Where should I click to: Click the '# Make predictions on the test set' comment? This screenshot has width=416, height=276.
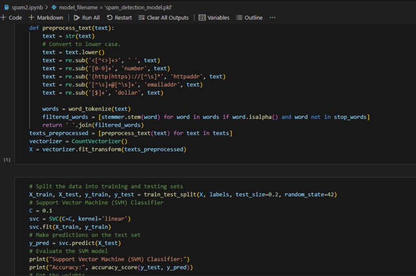pyautogui.click(x=85, y=235)
